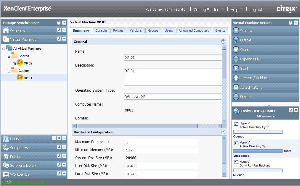The image size is (300, 186).
Task: Switch to the Groups tab
Action: pos(153,30)
